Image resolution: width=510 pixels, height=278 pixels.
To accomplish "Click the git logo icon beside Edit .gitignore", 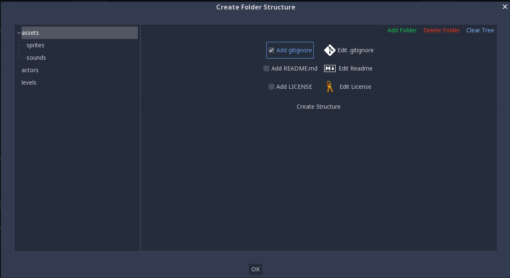I will point(330,50).
